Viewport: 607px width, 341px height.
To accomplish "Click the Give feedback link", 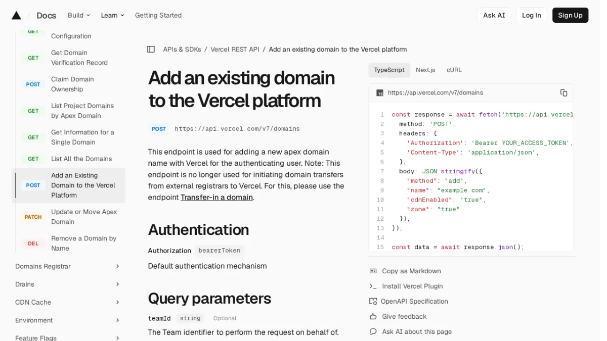I will (x=404, y=317).
